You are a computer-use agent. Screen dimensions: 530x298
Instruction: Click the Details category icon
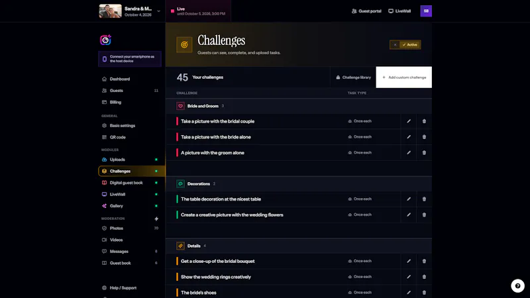click(x=180, y=246)
